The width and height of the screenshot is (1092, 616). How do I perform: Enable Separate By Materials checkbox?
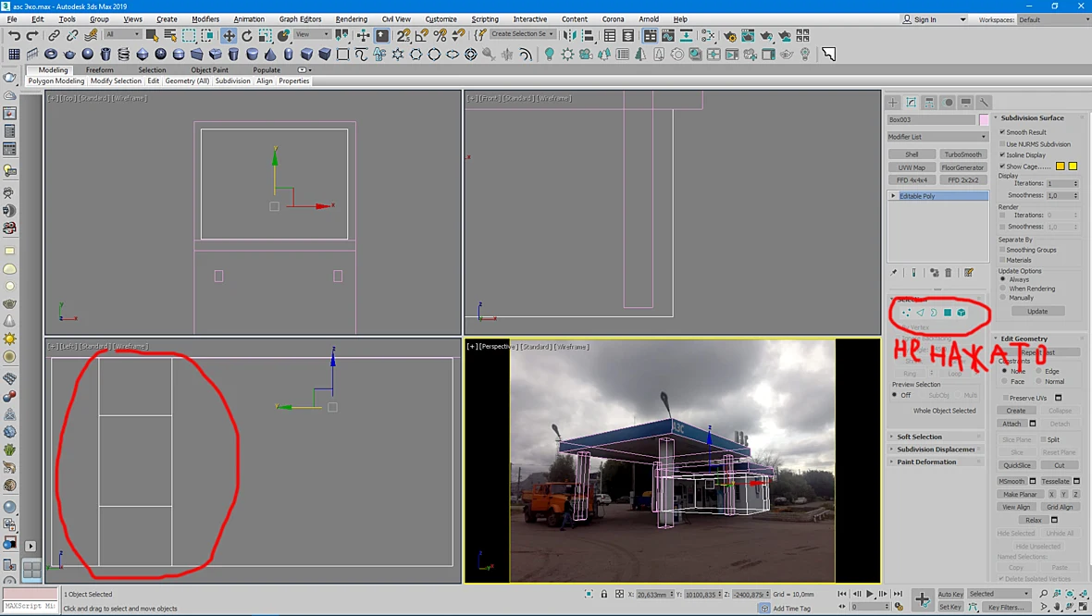coord(1002,260)
